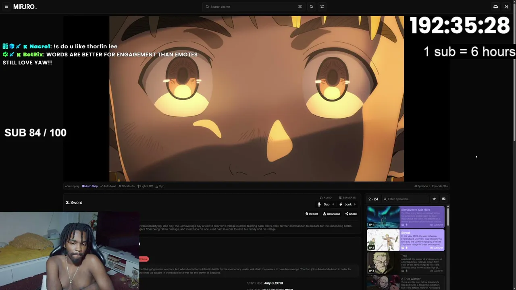Screen dimensions: 516x290
Task: Click the magnifier search button in header
Action: (x=311, y=7)
